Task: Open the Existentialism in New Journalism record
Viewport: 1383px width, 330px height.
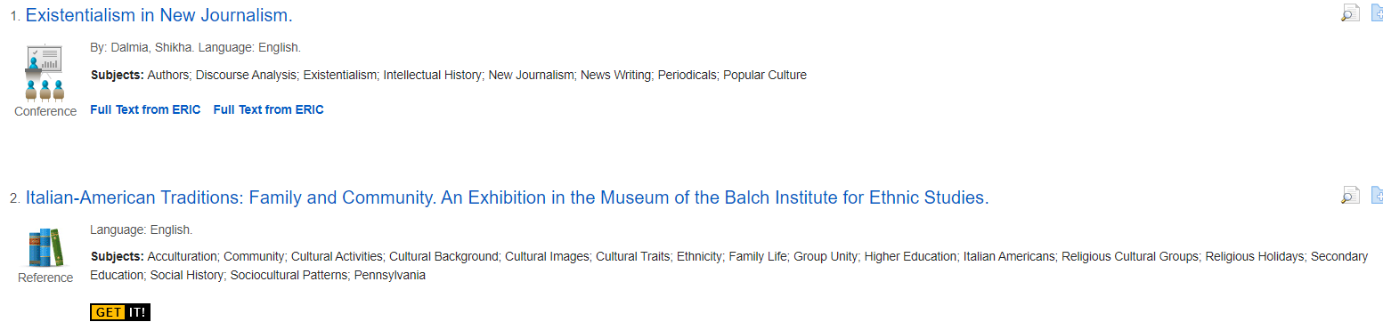Action: tap(159, 15)
